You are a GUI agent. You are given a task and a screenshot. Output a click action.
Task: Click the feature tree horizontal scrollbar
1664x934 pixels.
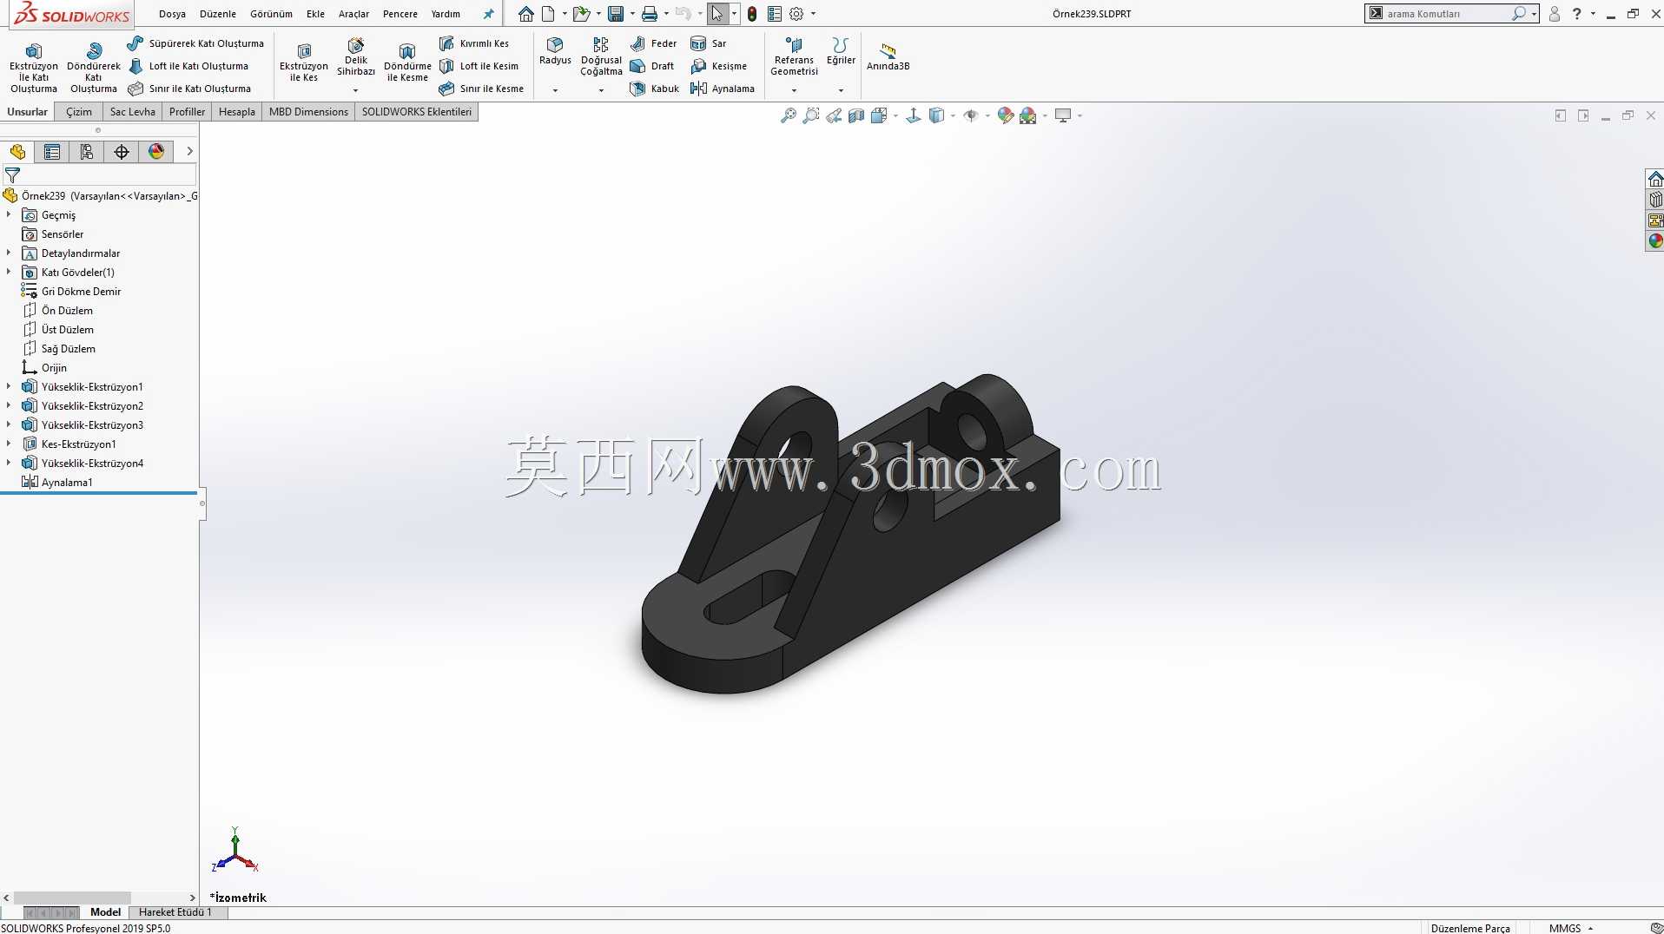pyautogui.click(x=72, y=898)
